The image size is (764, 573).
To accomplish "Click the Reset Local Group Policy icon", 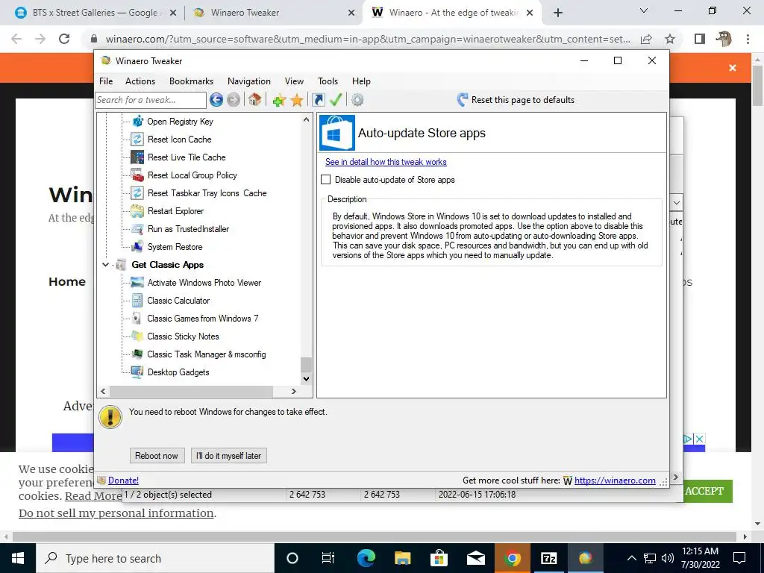I will [x=137, y=175].
